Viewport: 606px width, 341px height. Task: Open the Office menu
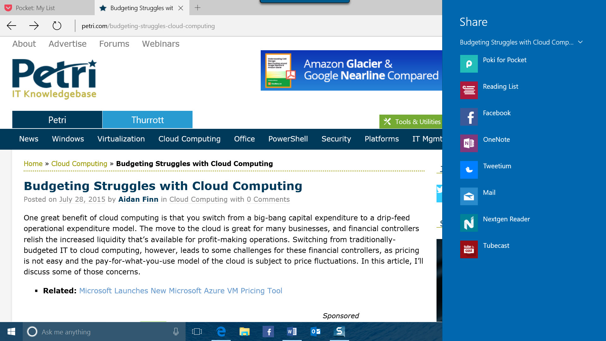tap(244, 139)
